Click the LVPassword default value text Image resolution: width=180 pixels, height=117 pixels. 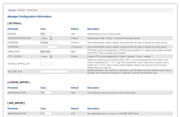[76, 47]
